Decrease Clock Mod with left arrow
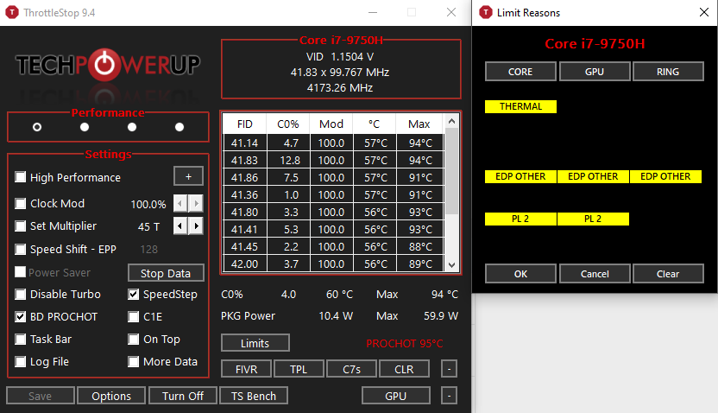 pos(180,203)
